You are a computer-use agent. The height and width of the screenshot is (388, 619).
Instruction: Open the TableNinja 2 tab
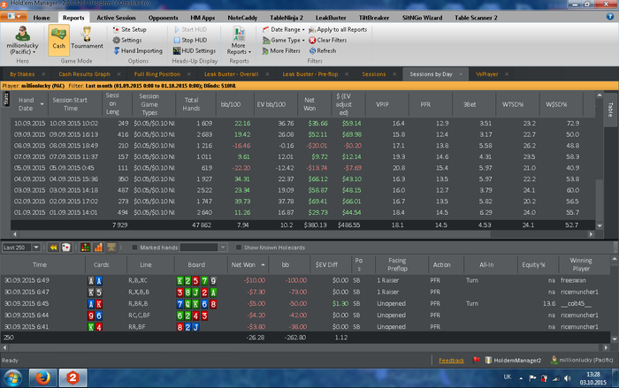point(287,18)
